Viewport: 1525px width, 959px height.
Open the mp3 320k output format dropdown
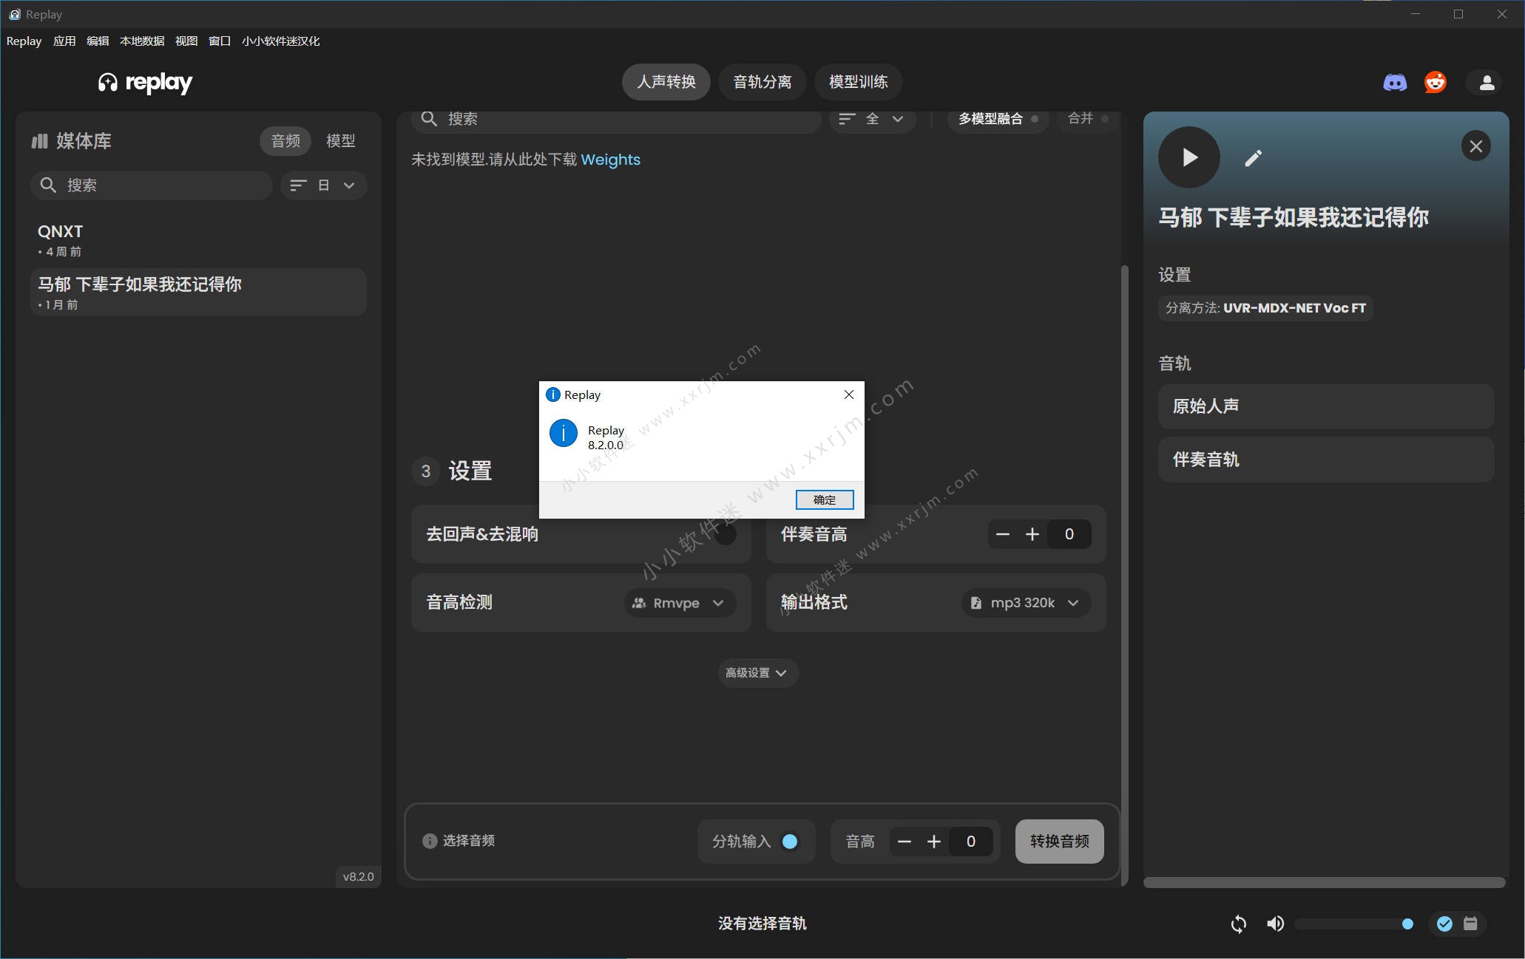1025,603
